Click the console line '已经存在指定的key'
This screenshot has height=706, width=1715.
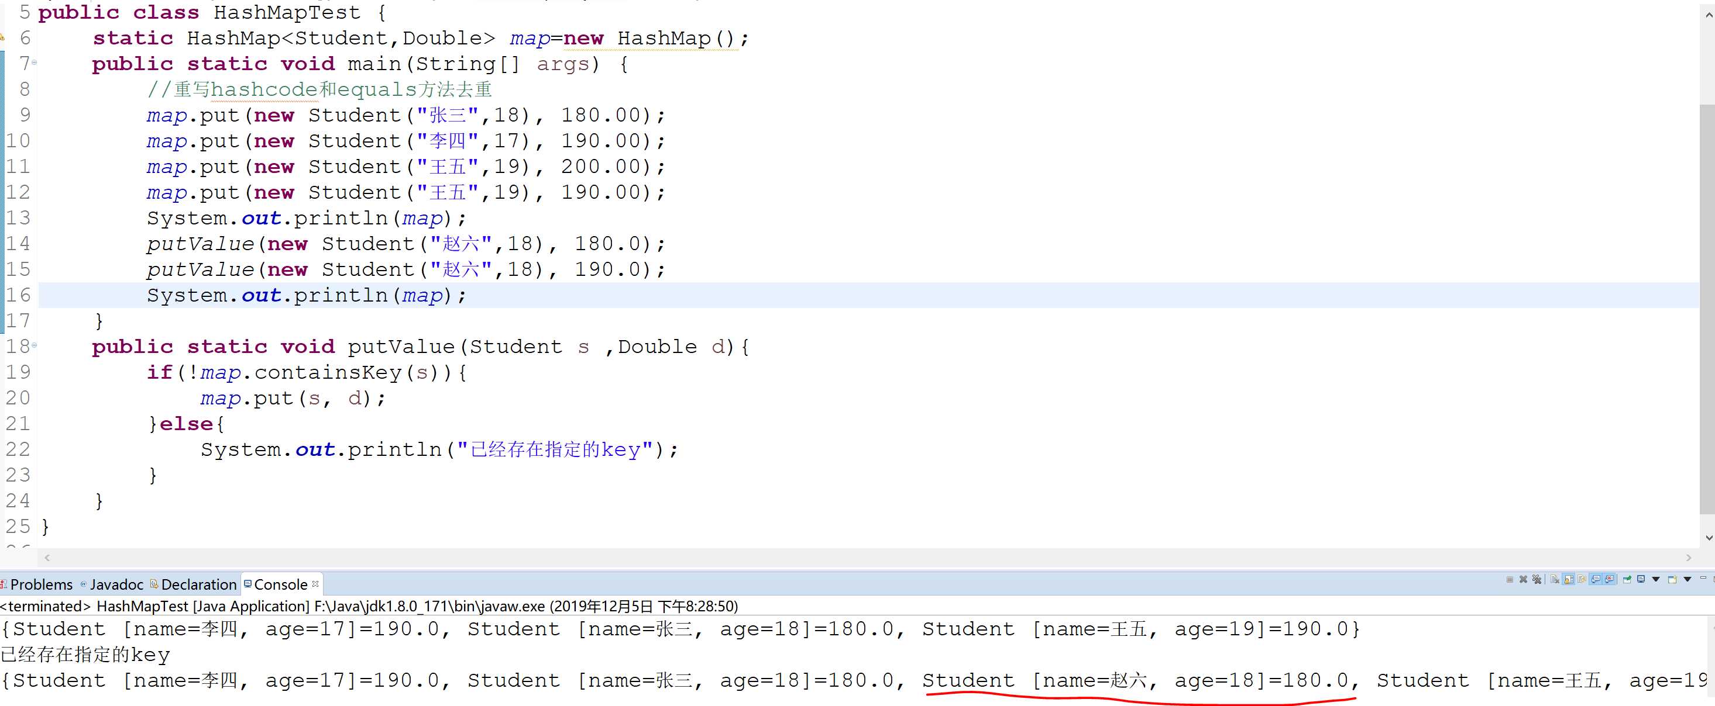(x=85, y=655)
